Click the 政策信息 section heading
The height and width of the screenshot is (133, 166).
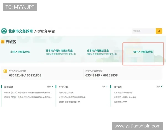pos(9,87)
